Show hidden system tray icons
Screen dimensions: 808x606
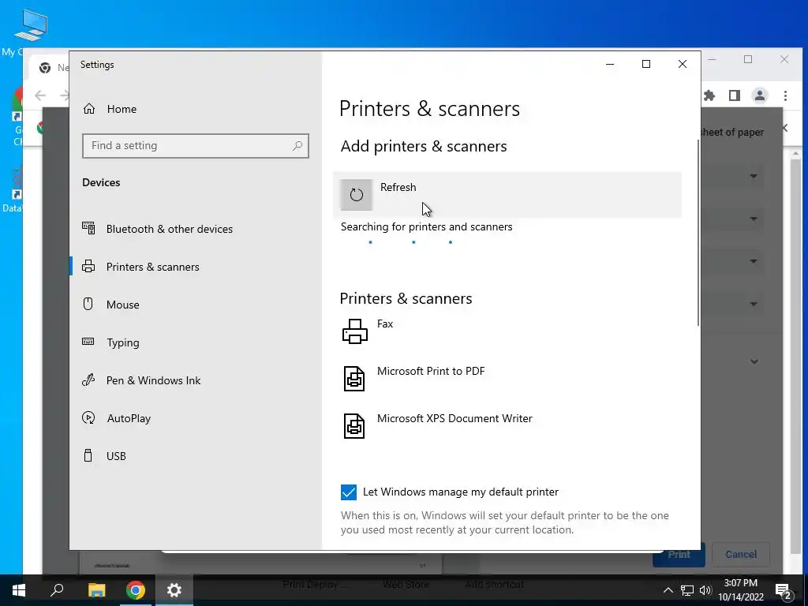[x=668, y=590]
